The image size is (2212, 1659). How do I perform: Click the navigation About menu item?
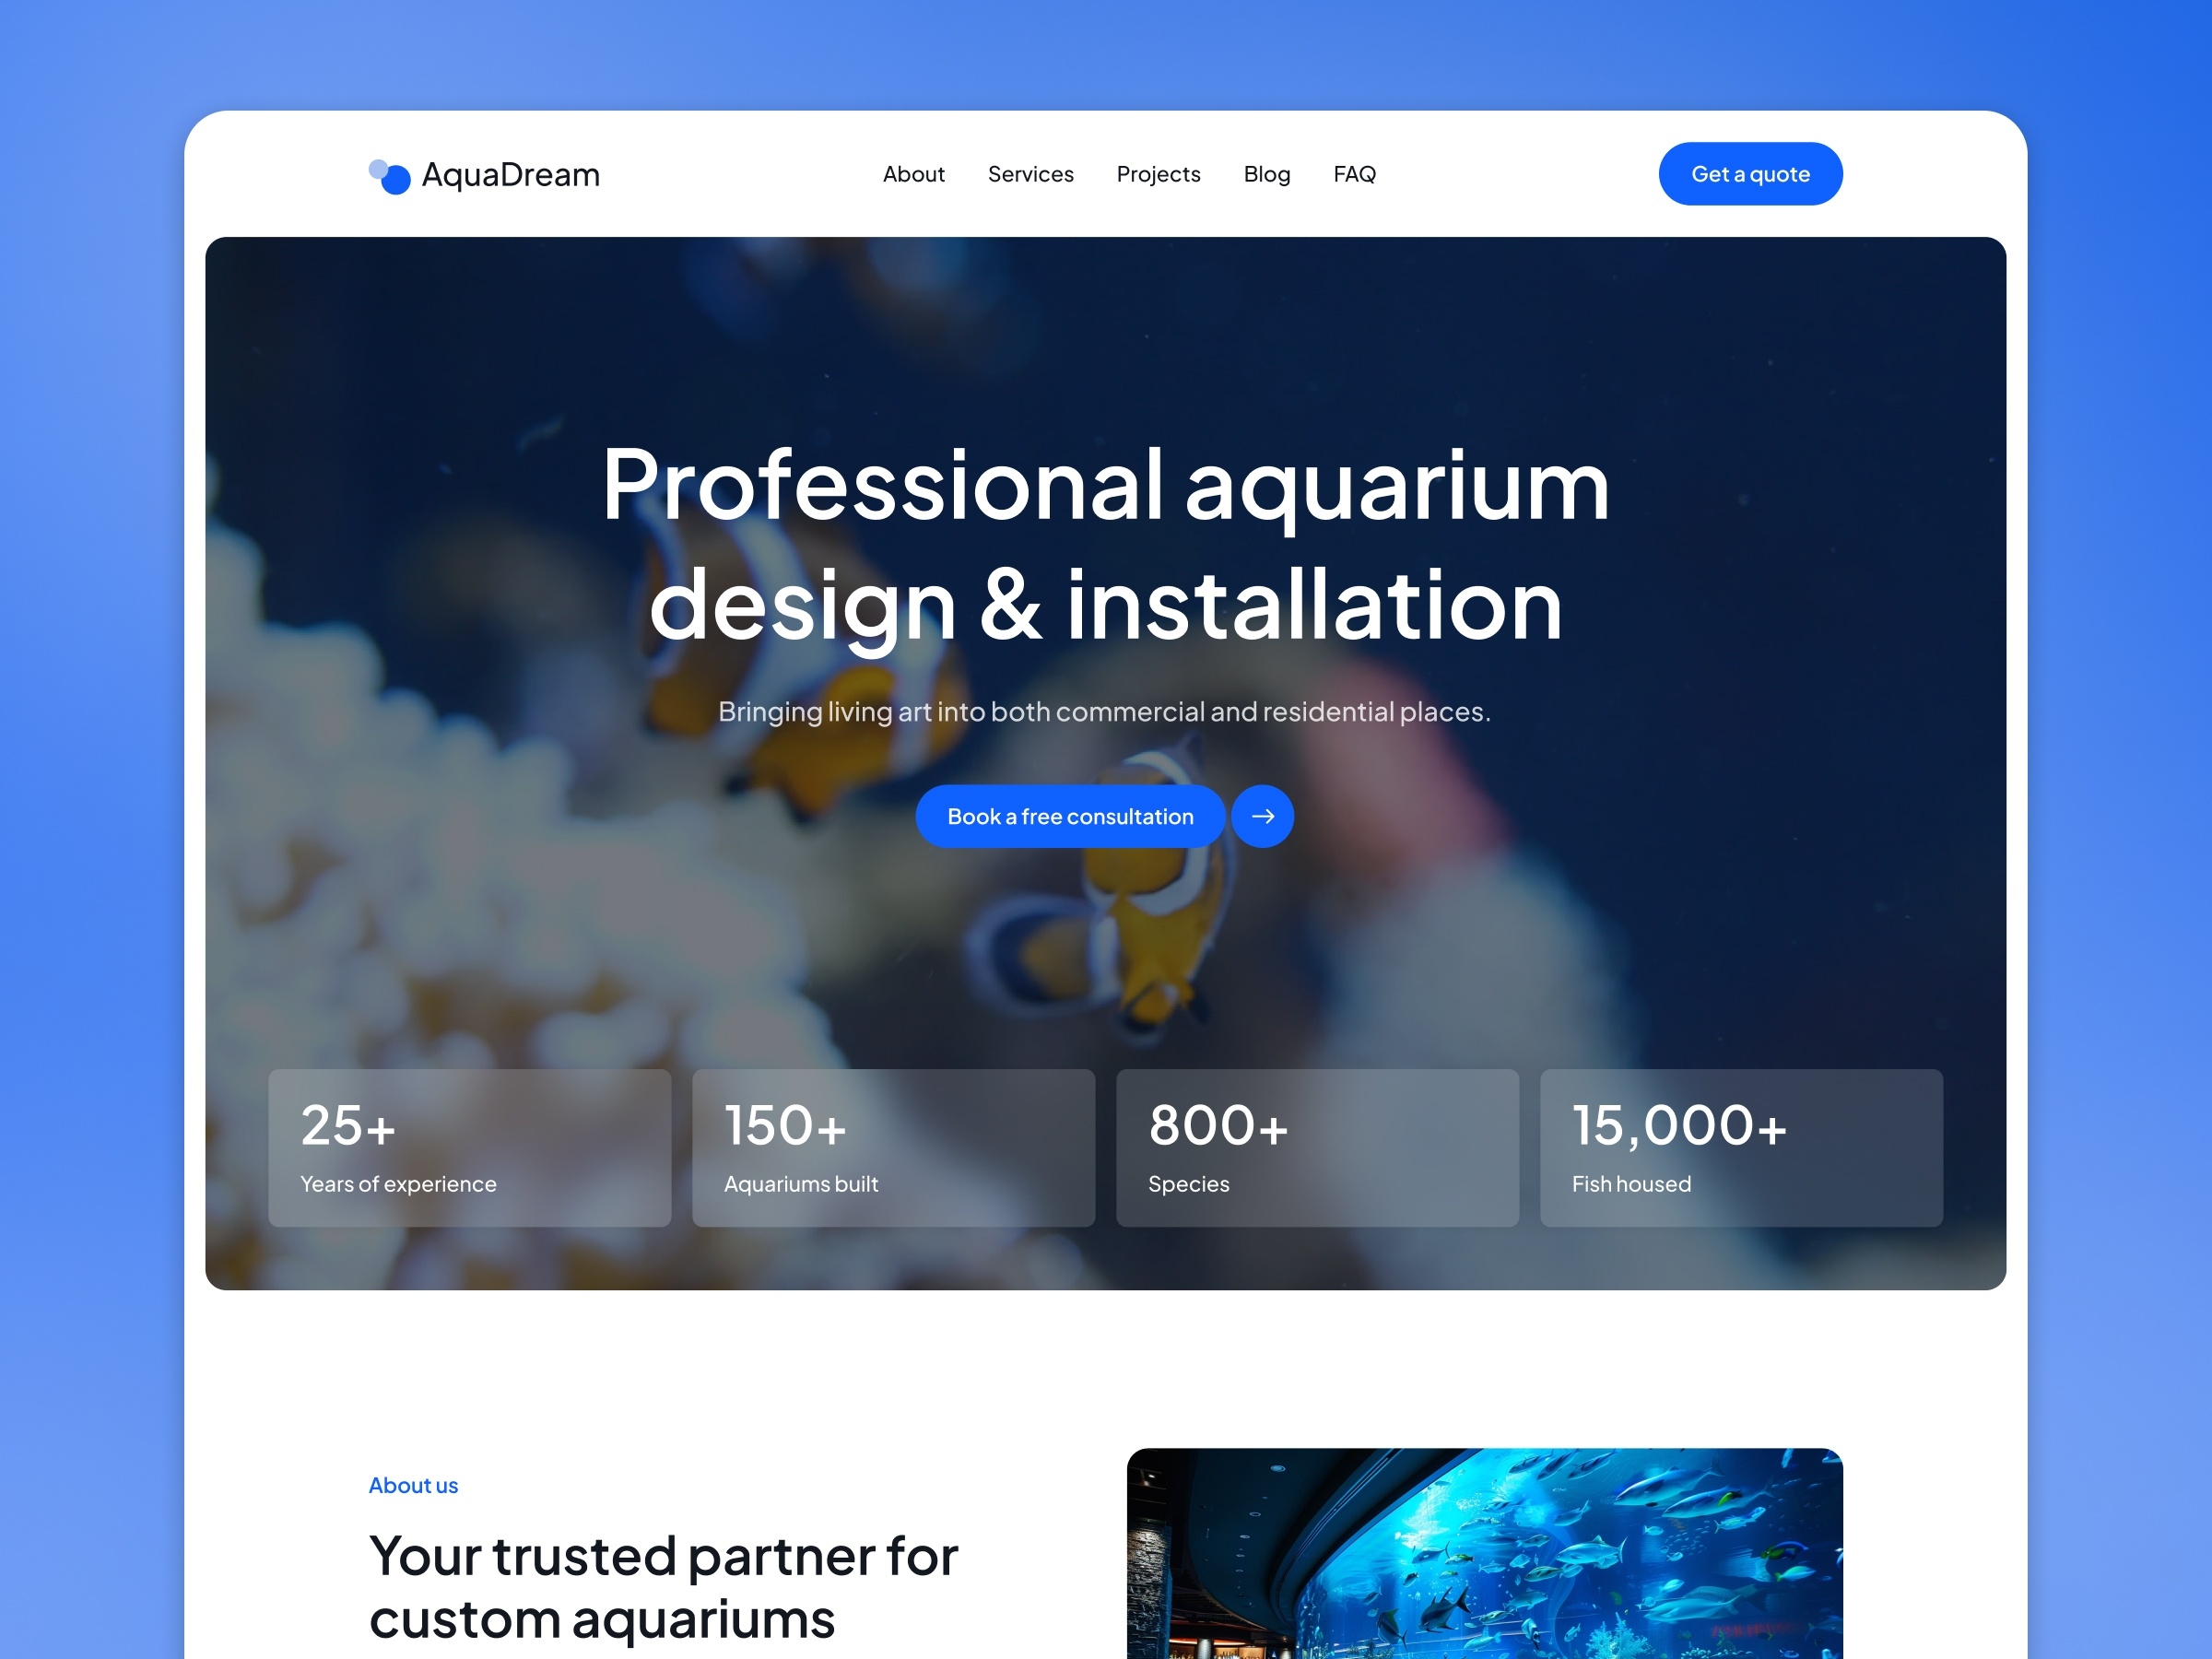[x=912, y=172]
